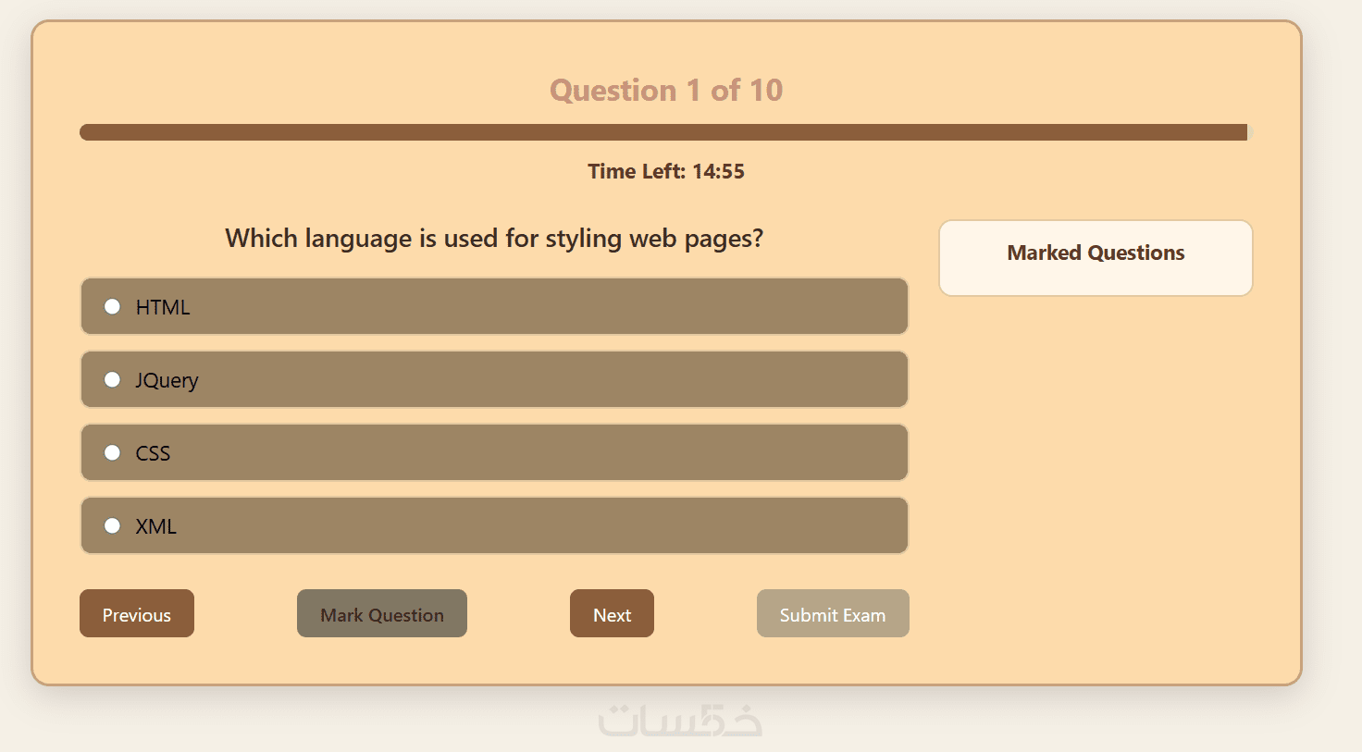The height and width of the screenshot is (752, 1362).
Task: Select the JQuery radio button
Action: pyautogui.click(x=112, y=379)
